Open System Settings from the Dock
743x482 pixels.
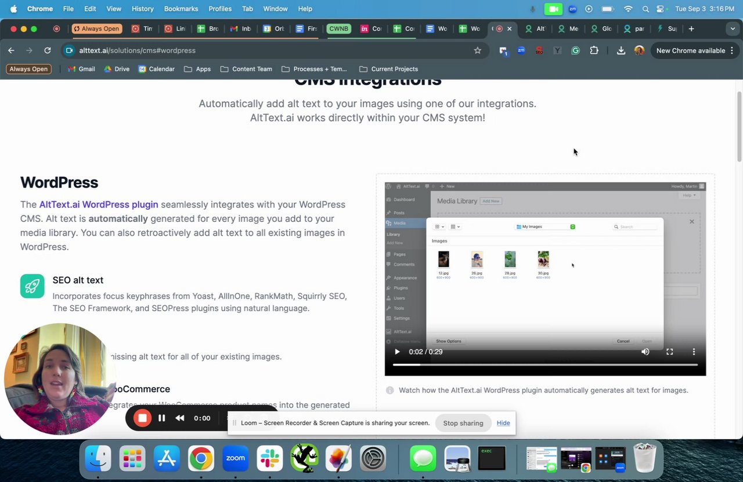pyautogui.click(x=373, y=459)
